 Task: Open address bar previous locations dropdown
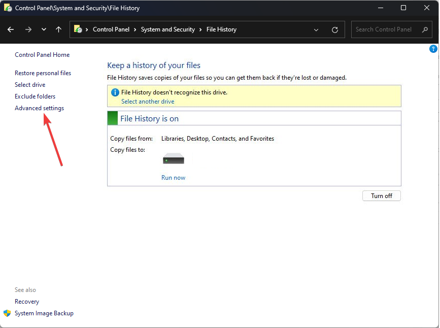pos(316,30)
